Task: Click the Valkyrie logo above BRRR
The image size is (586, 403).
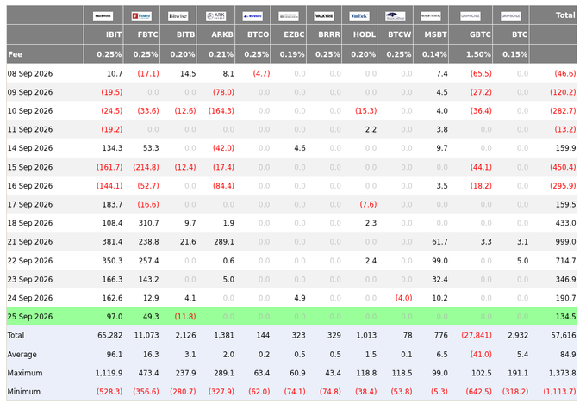Action: [324, 16]
